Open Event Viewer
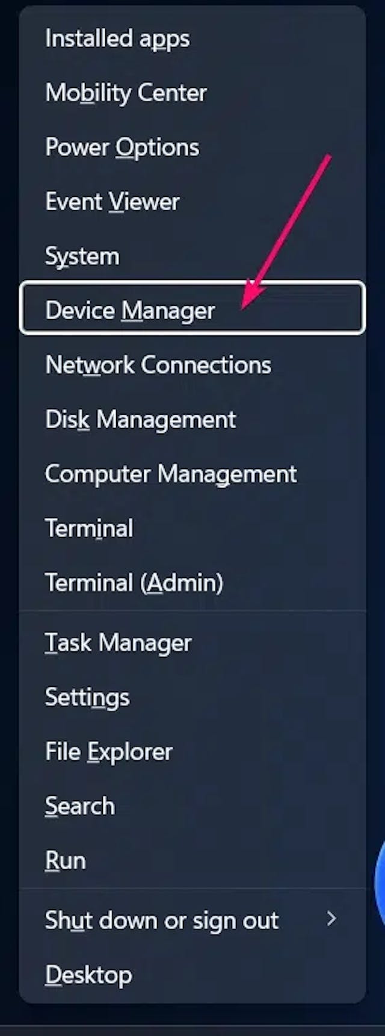The width and height of the screenshot is (385, 1036). (112, 202)
